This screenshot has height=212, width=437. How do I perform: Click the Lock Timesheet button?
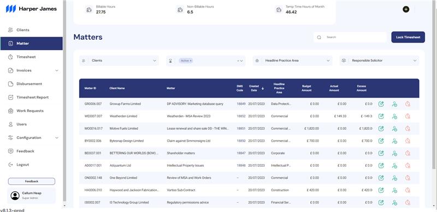[408, 37]
